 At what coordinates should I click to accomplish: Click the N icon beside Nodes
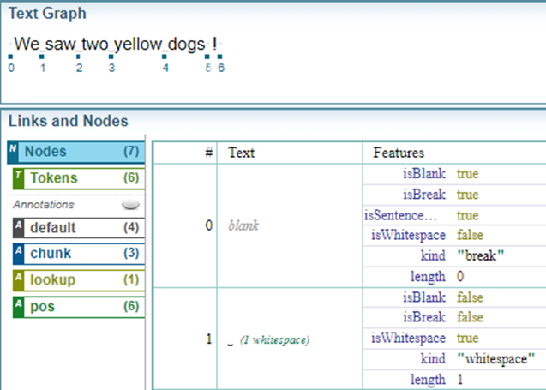13,149
